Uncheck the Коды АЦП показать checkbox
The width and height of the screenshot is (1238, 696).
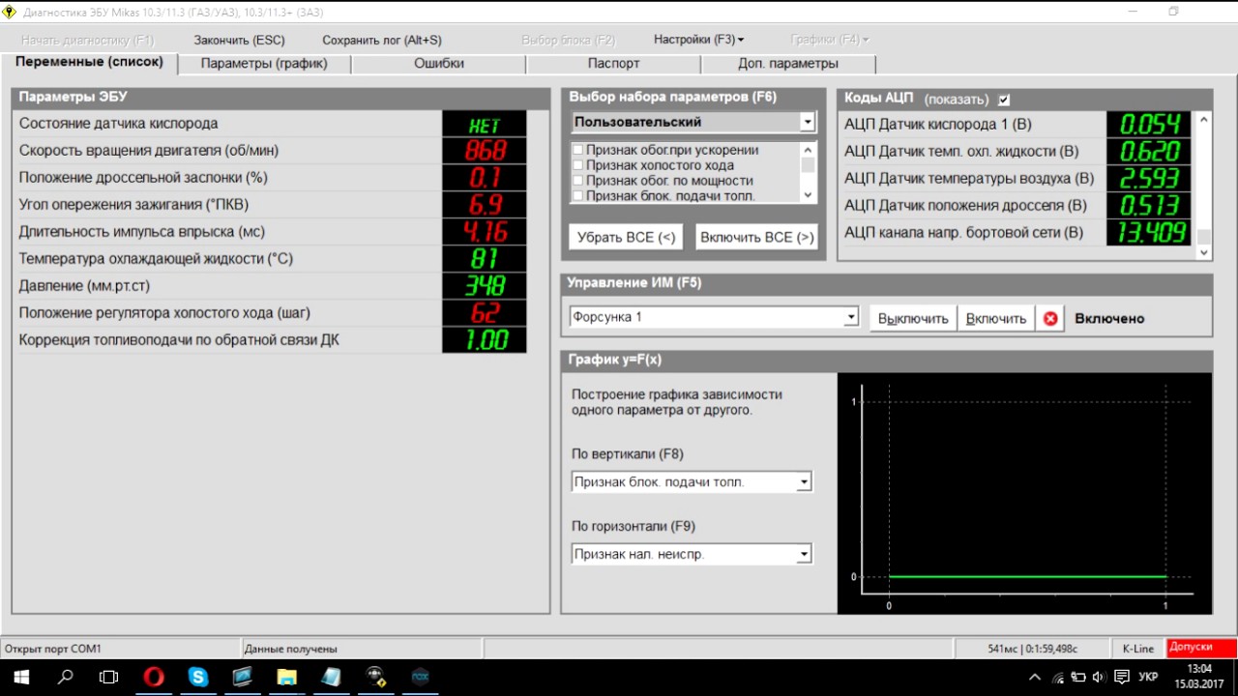coord(1004,100)
